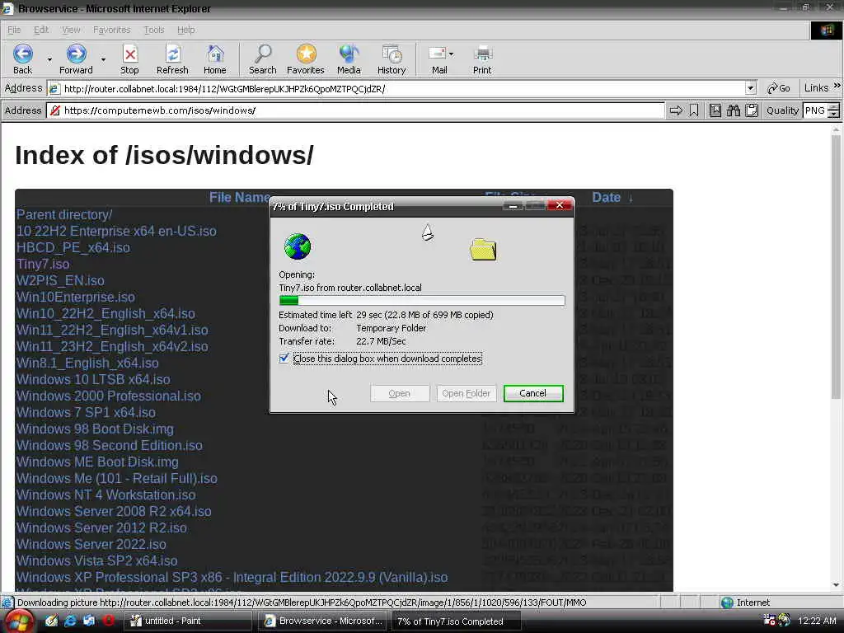The height and width of the screenshot is (633, 844).
Task: Click the page vertical scrollbar thumb
Action: pos(836,266)
